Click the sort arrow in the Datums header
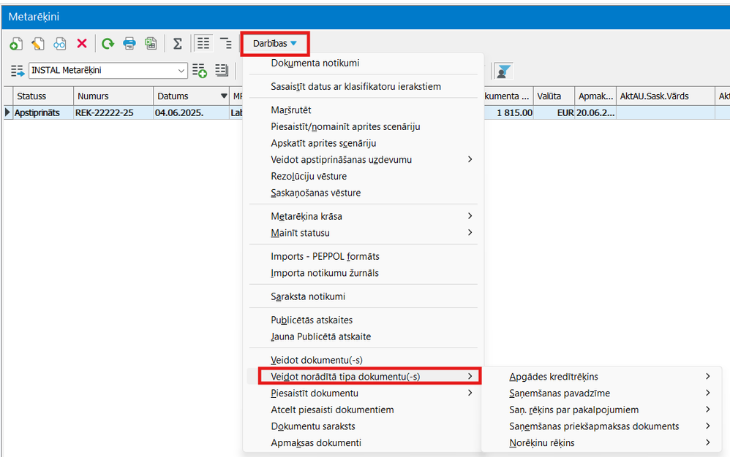Viewport: 730px width, 457px height. 224,96
